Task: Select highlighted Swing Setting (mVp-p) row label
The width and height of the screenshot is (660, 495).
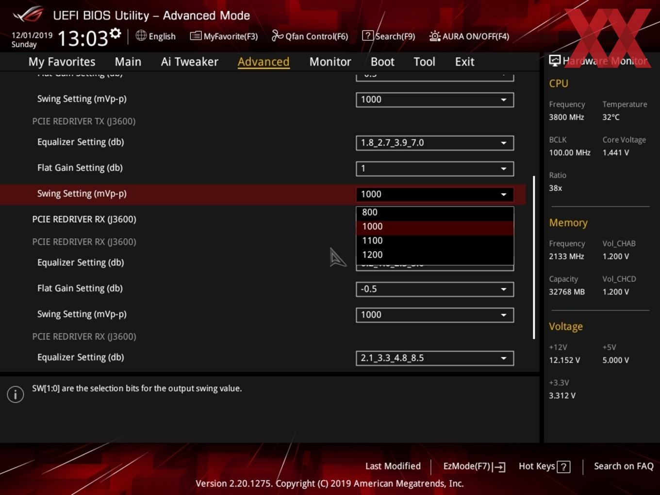Action: coord(82,194)
